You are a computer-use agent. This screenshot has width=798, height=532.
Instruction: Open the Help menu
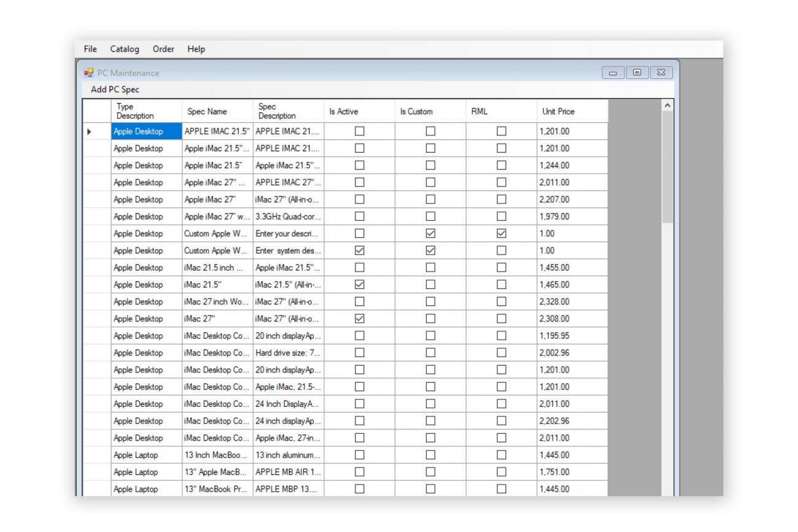click(196, 49)
